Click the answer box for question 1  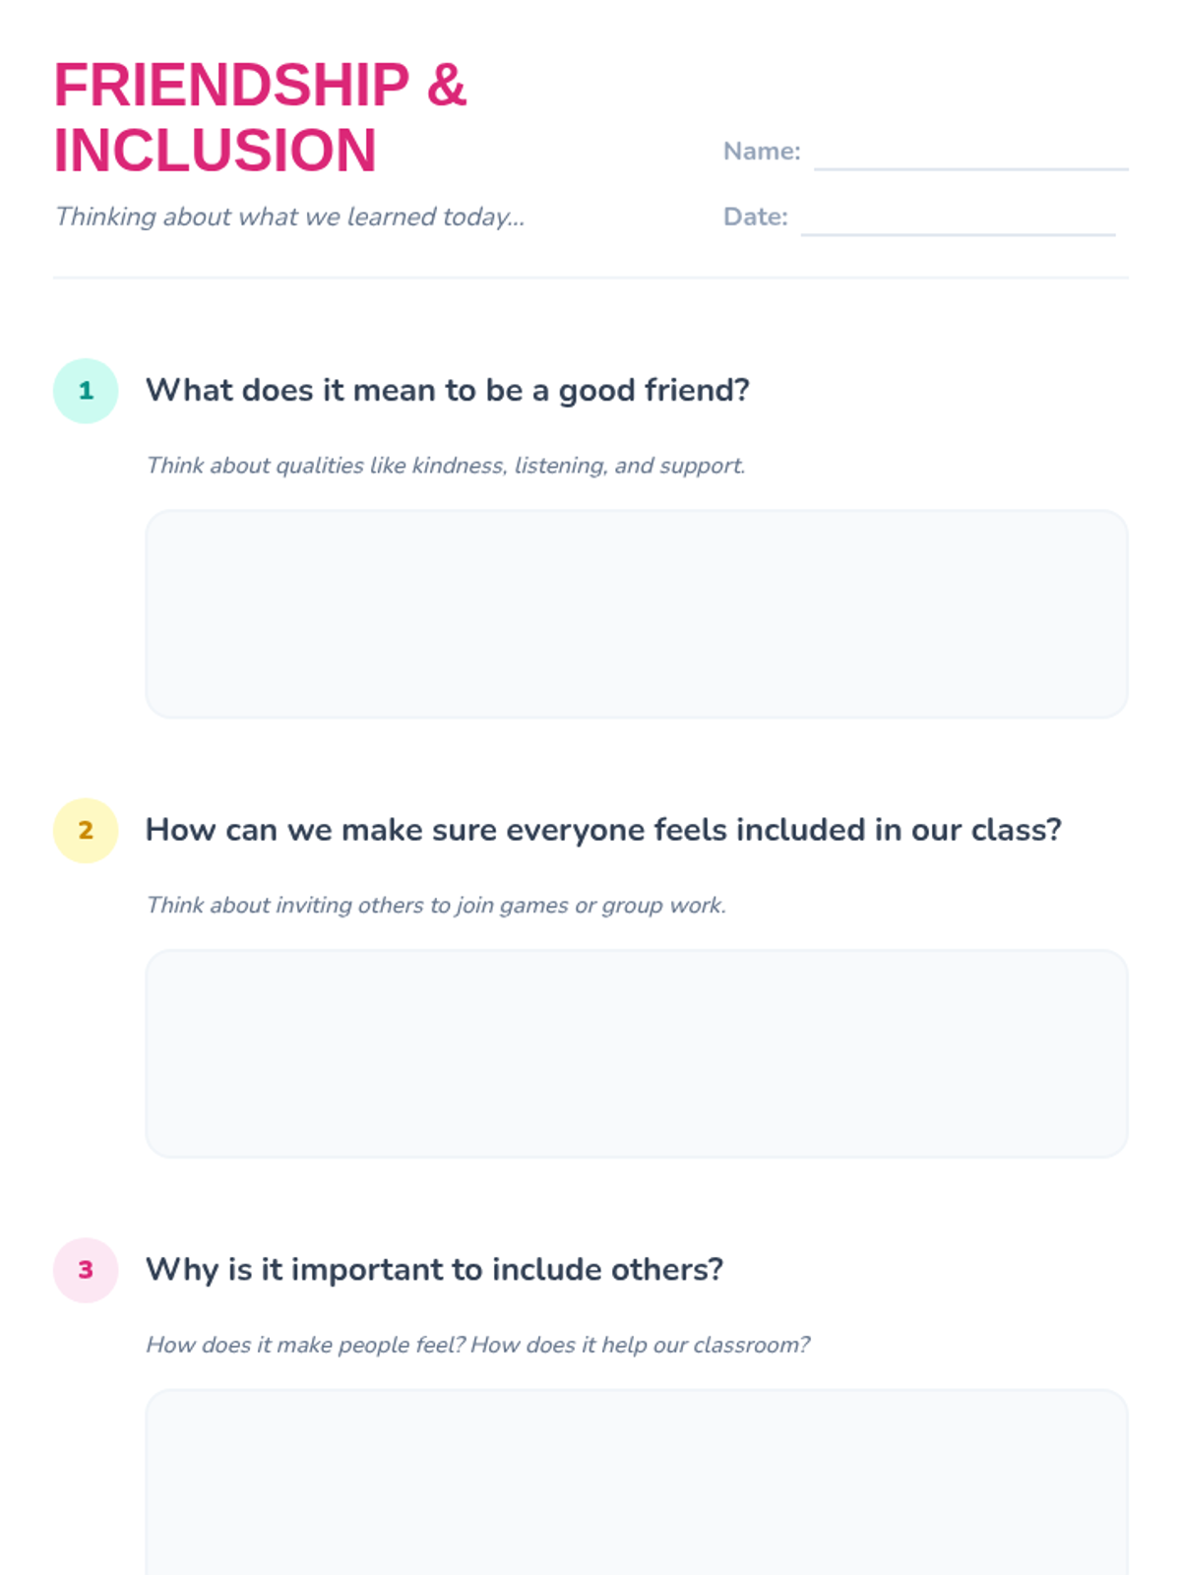pyautogui.click(x=636, y=613)
